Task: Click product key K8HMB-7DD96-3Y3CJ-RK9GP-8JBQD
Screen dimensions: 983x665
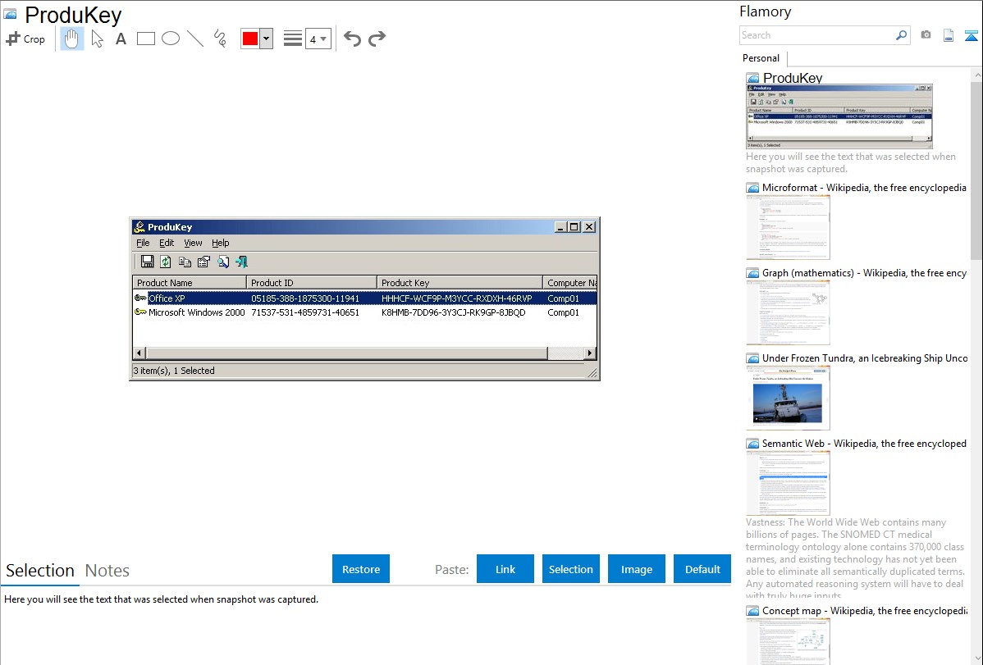Action: click(453, 312)
